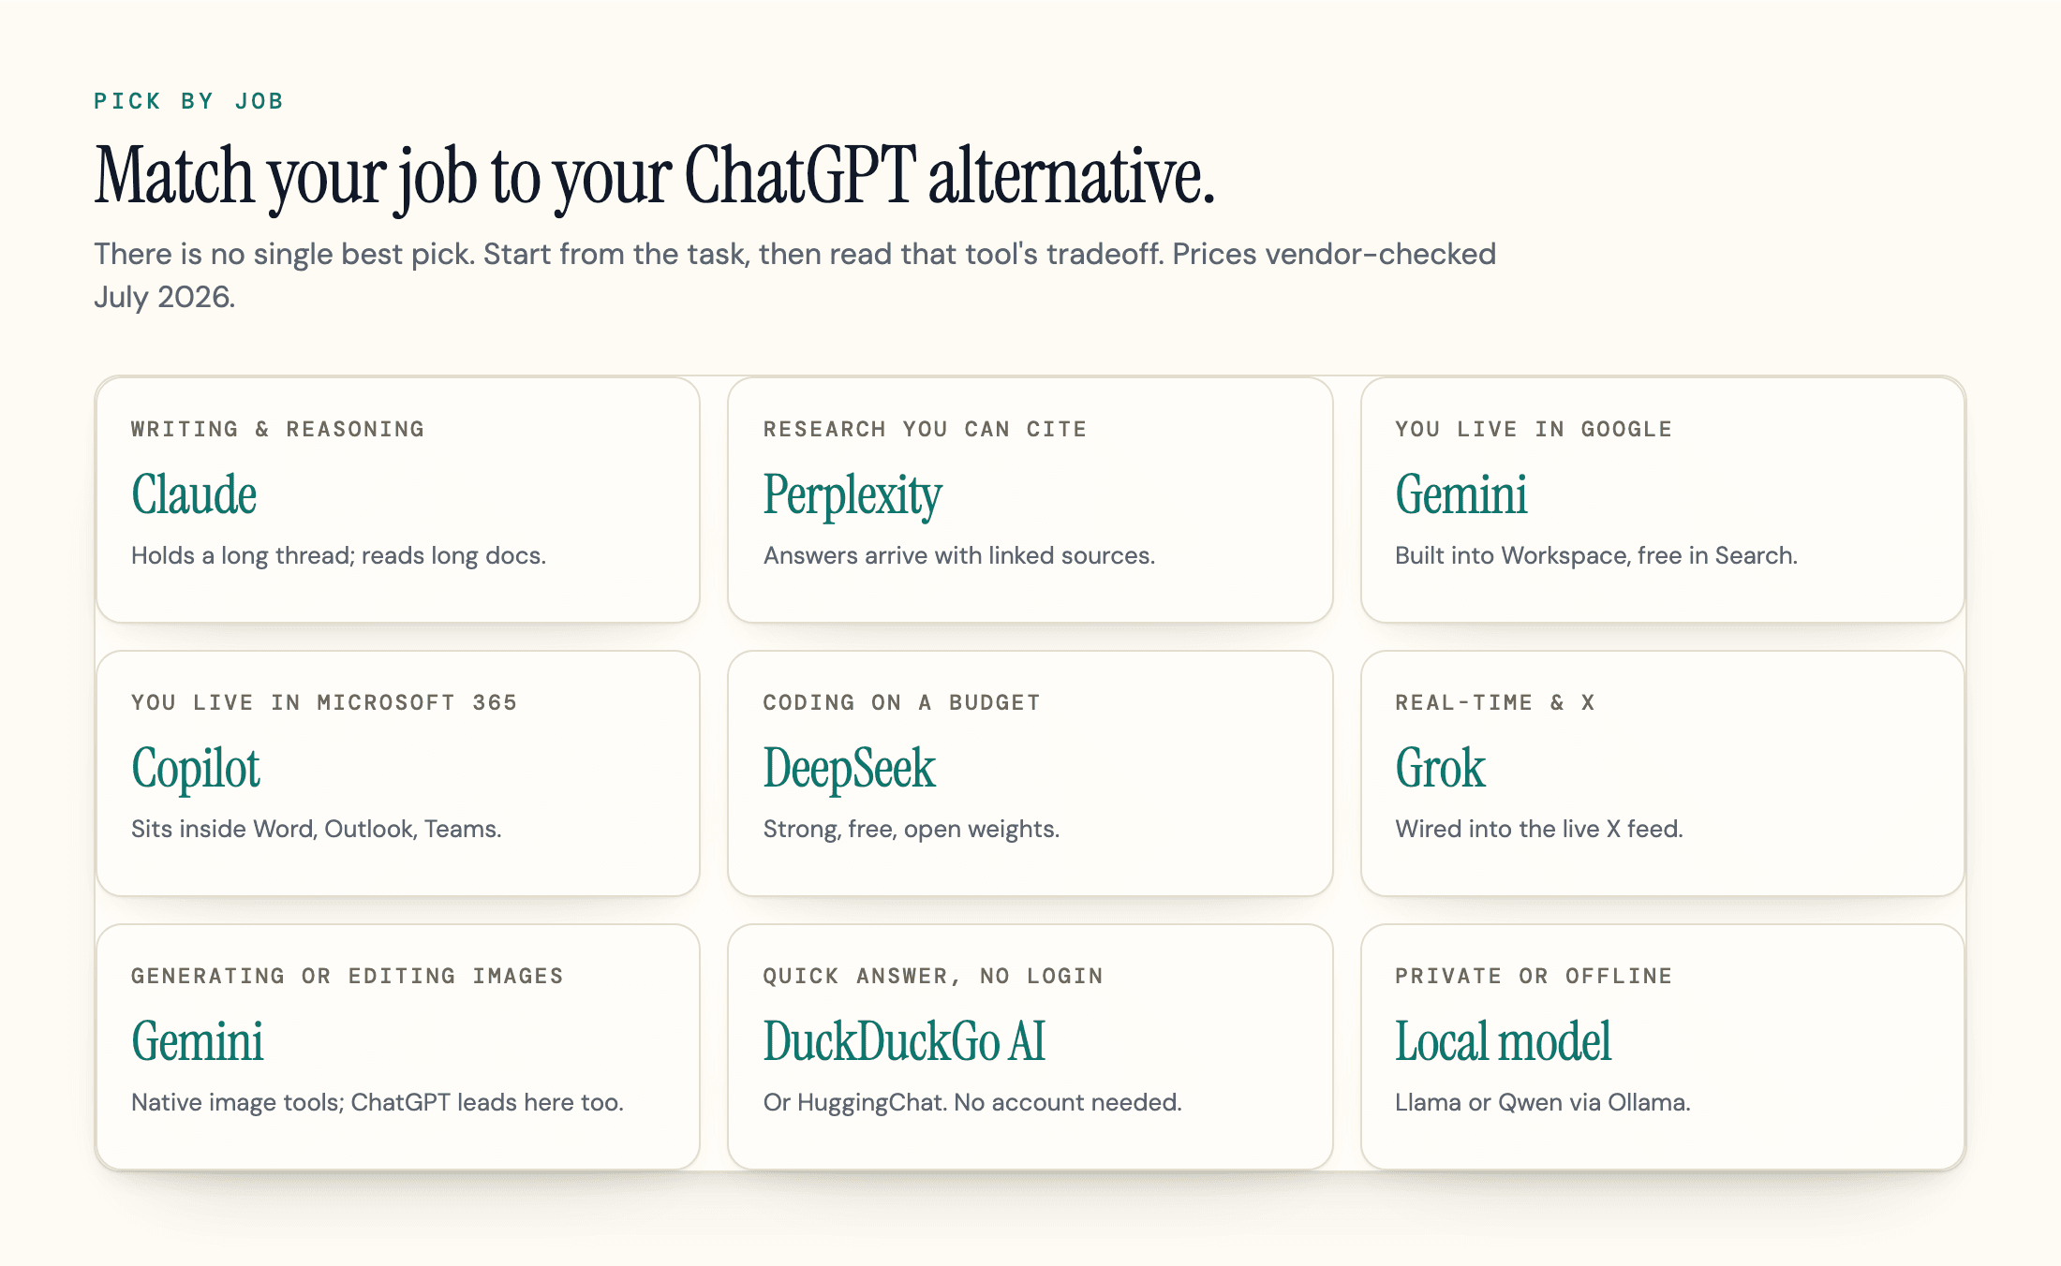Open the Grok card heading
The image size is (2061, 1266).
(1440, 768)
